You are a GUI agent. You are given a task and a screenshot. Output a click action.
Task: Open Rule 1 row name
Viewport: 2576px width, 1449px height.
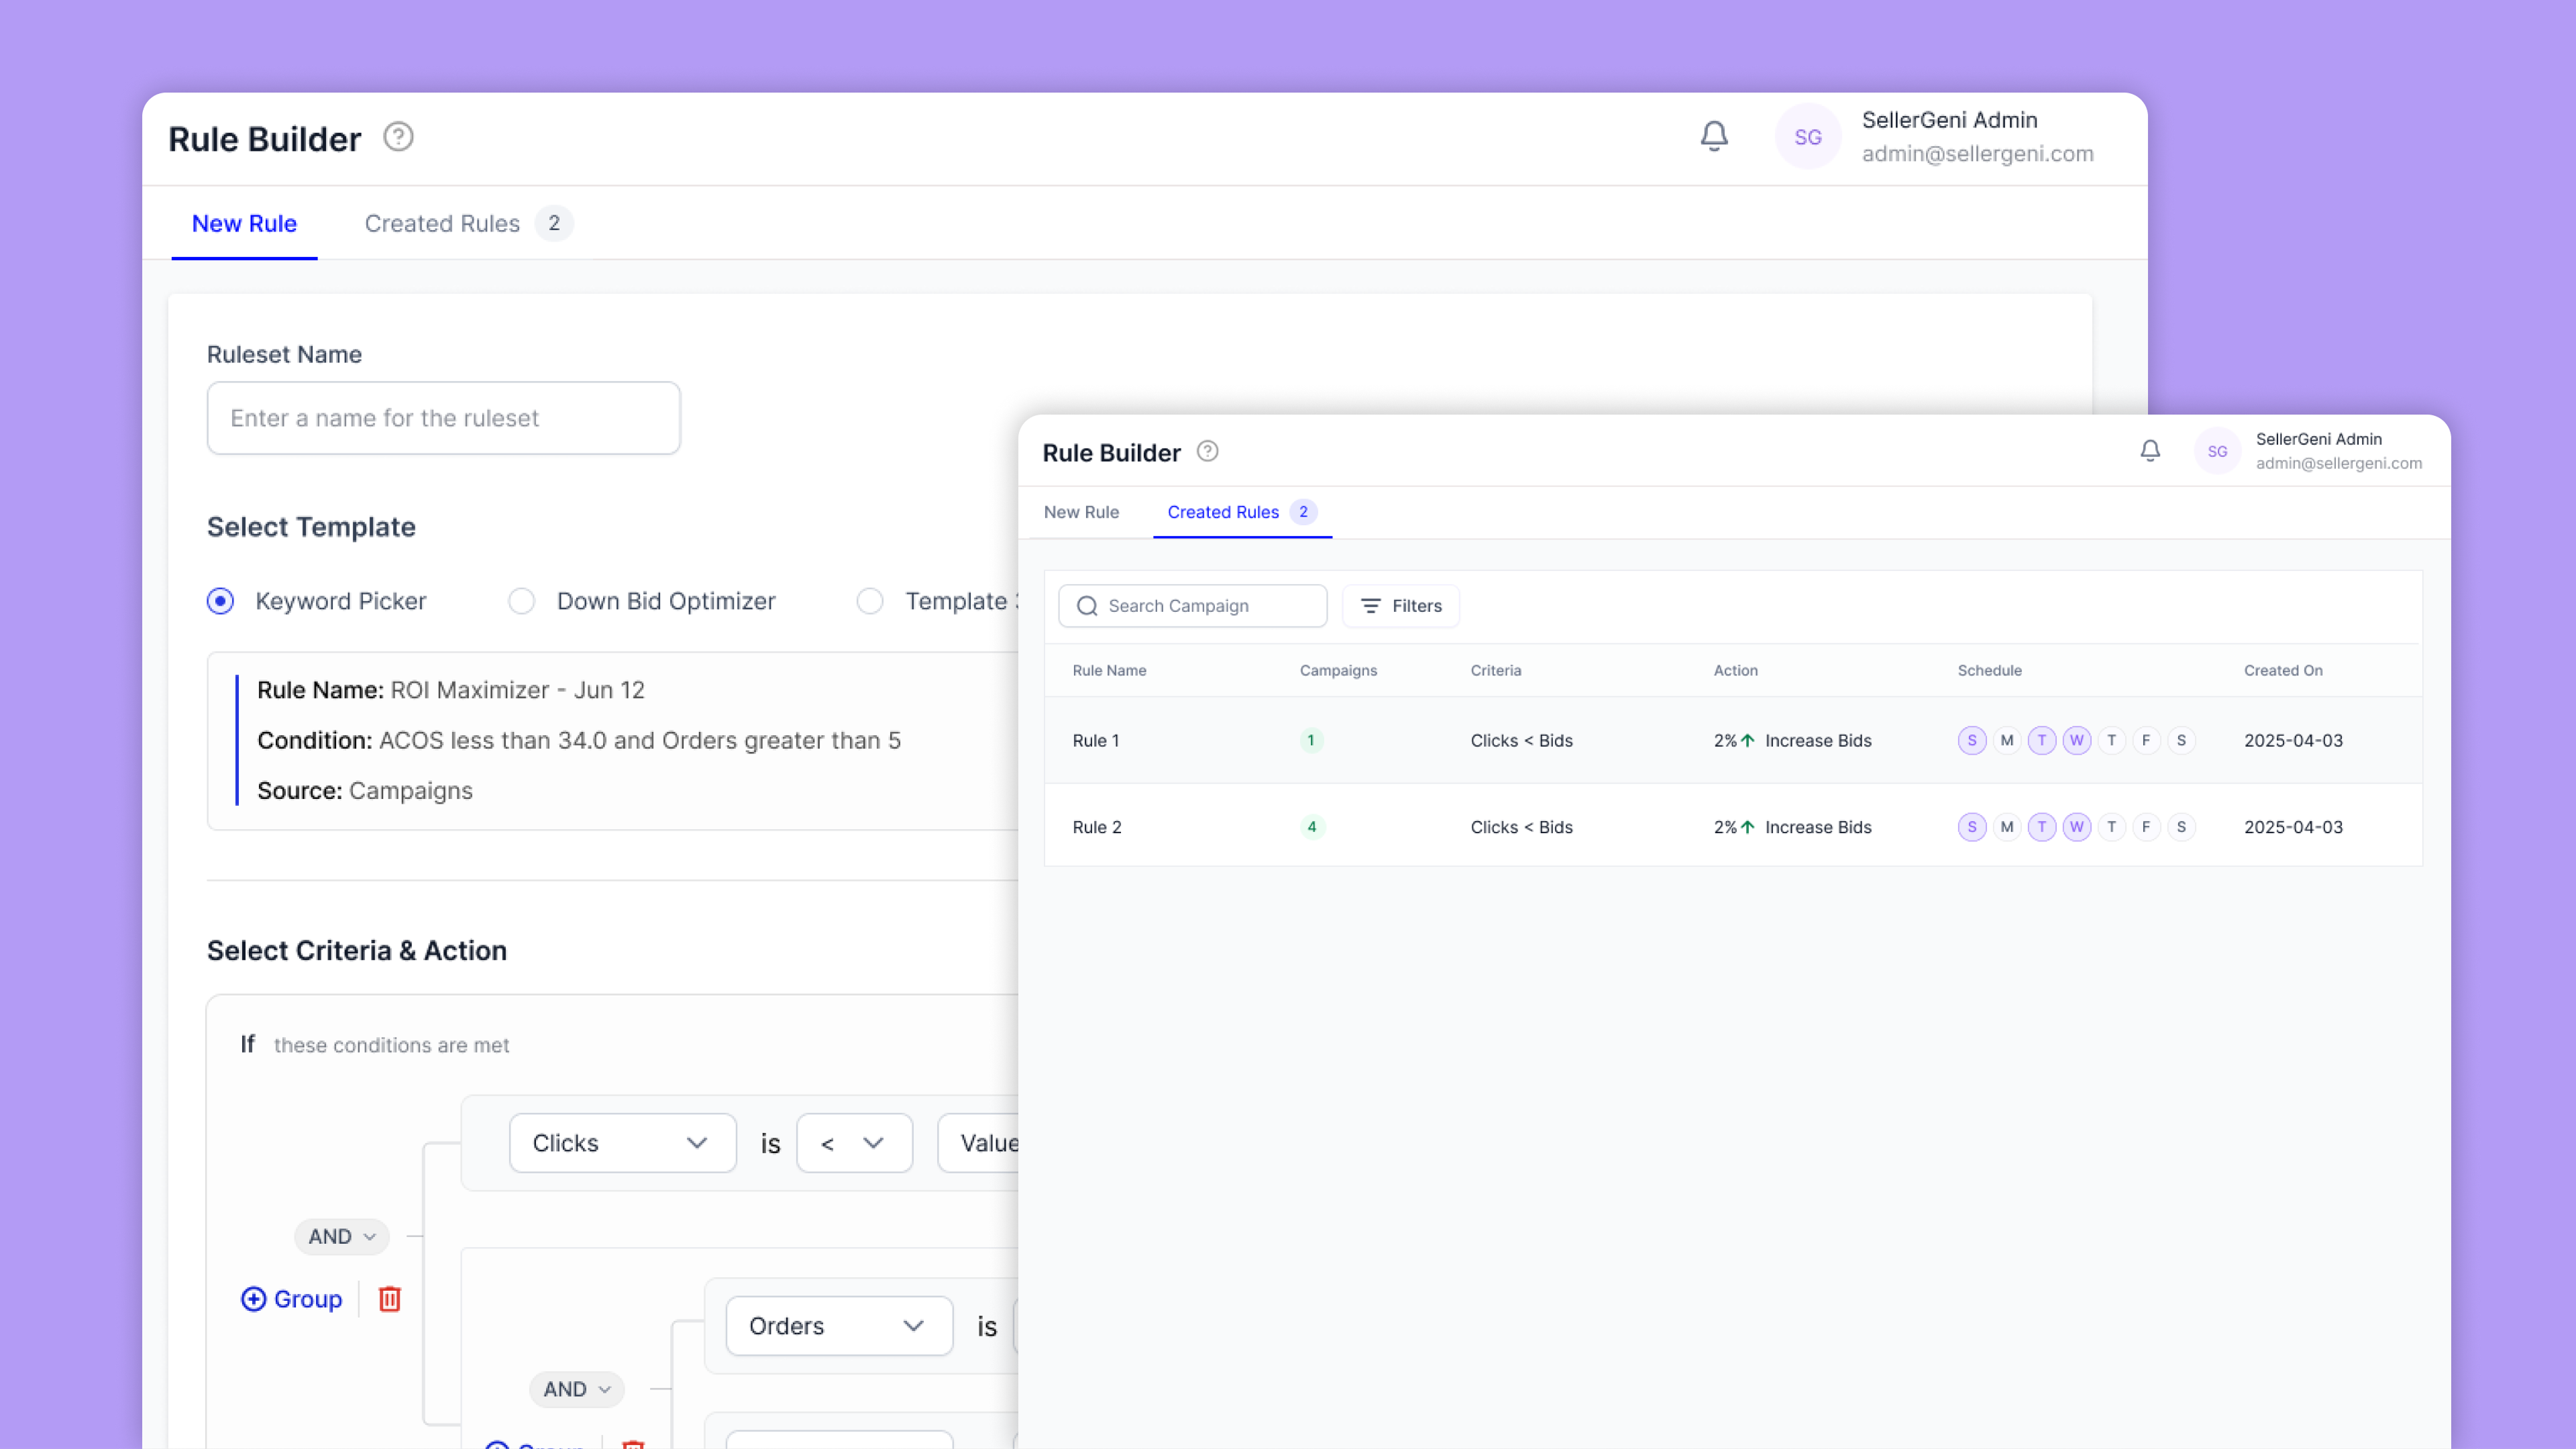(1095, 741)
